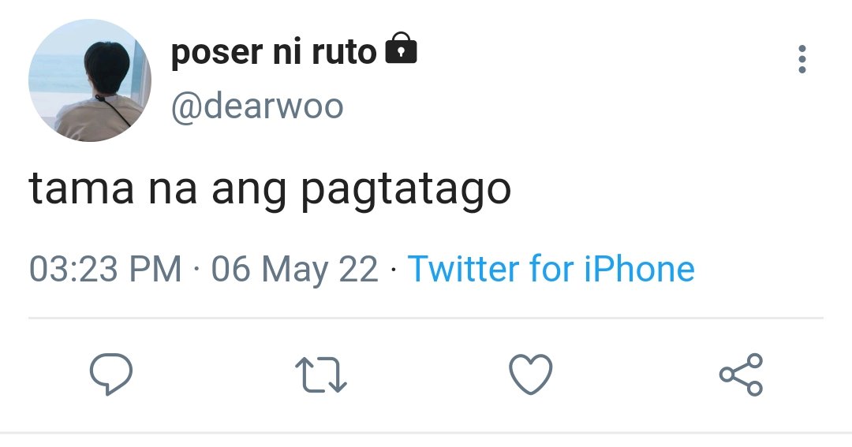Click the '06 May 22' date
The height and width of the screenshot is (447, 852).
pos(294,270)
